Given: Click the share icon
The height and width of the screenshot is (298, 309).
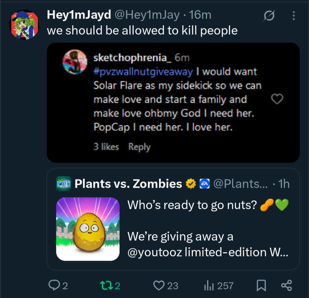Looking at the screenshot, I should pyautogui.click(x=286, y=285).
